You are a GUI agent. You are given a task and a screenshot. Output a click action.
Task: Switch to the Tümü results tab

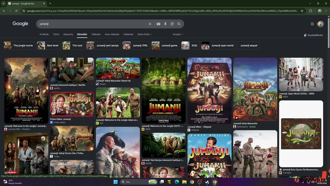tap(56, 34)
